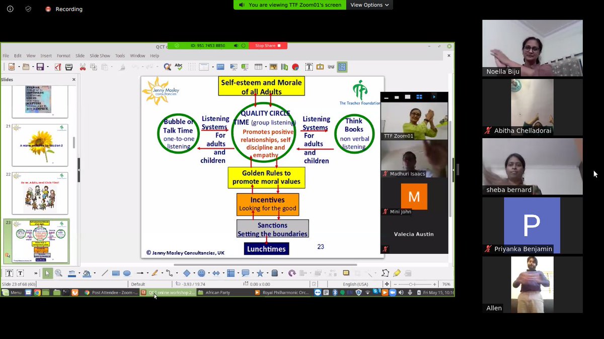The image size is (604, 339).
Task: Open the View Options dropdown
Action: [369, 5]
